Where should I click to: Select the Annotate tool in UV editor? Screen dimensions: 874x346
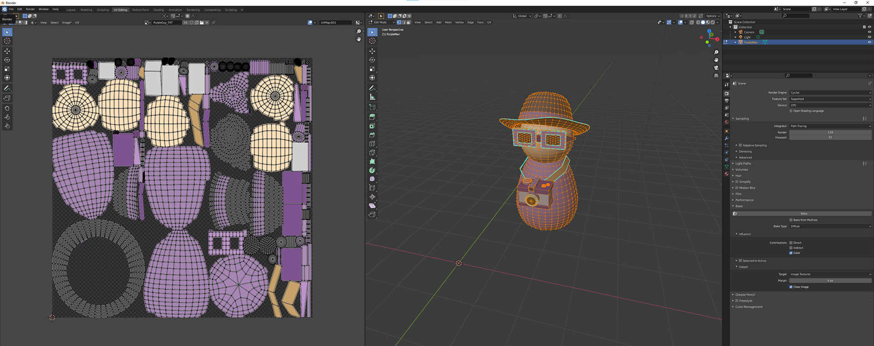7,88
